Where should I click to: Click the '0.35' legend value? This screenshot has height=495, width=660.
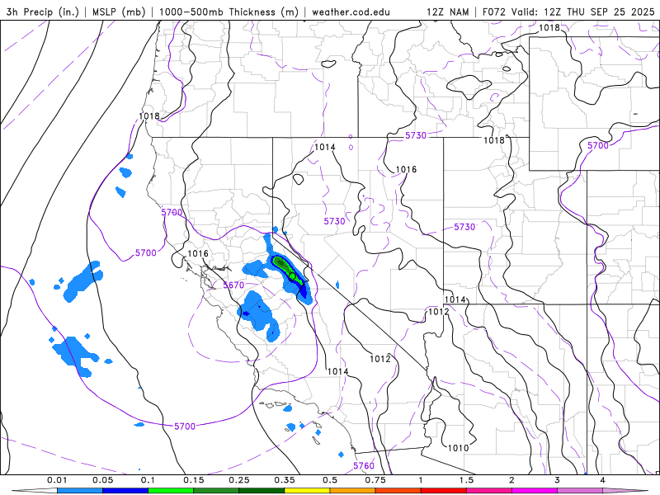click(x=285, y=480)
